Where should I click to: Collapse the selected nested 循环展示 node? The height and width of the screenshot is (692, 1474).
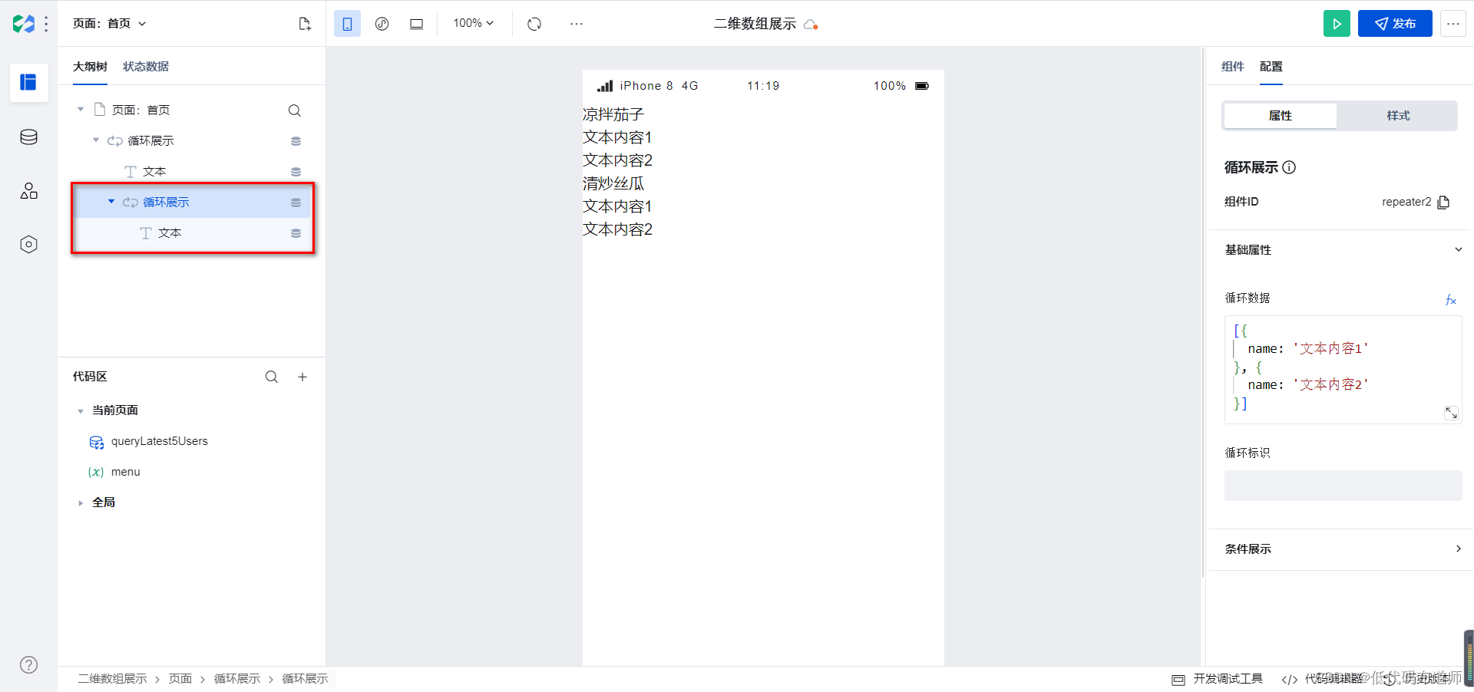(111, 202)
